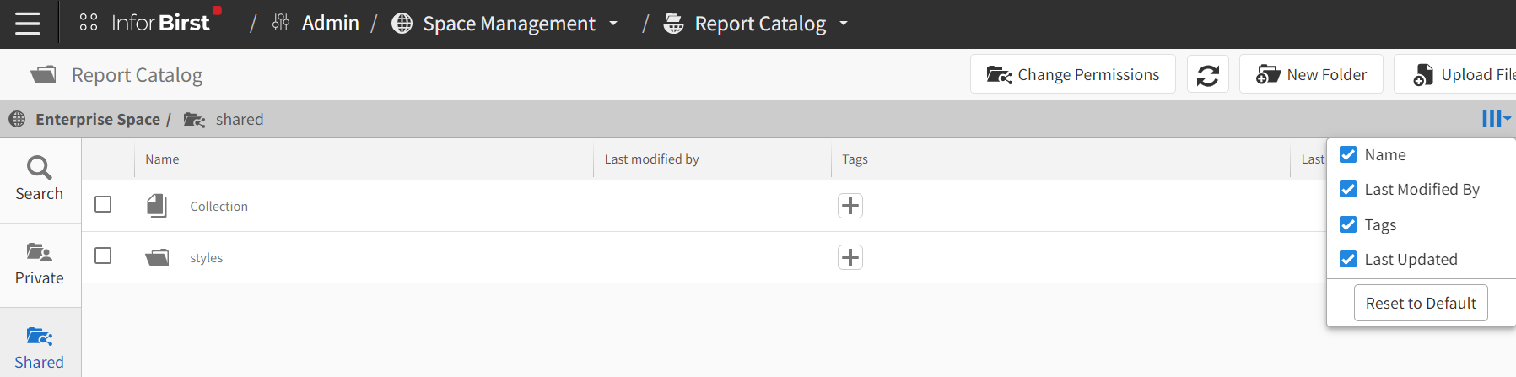Screen dimensions: 1516x377
Task: Click the Report Catalog breadcrumb text
Action: click(x=760, y=24)
